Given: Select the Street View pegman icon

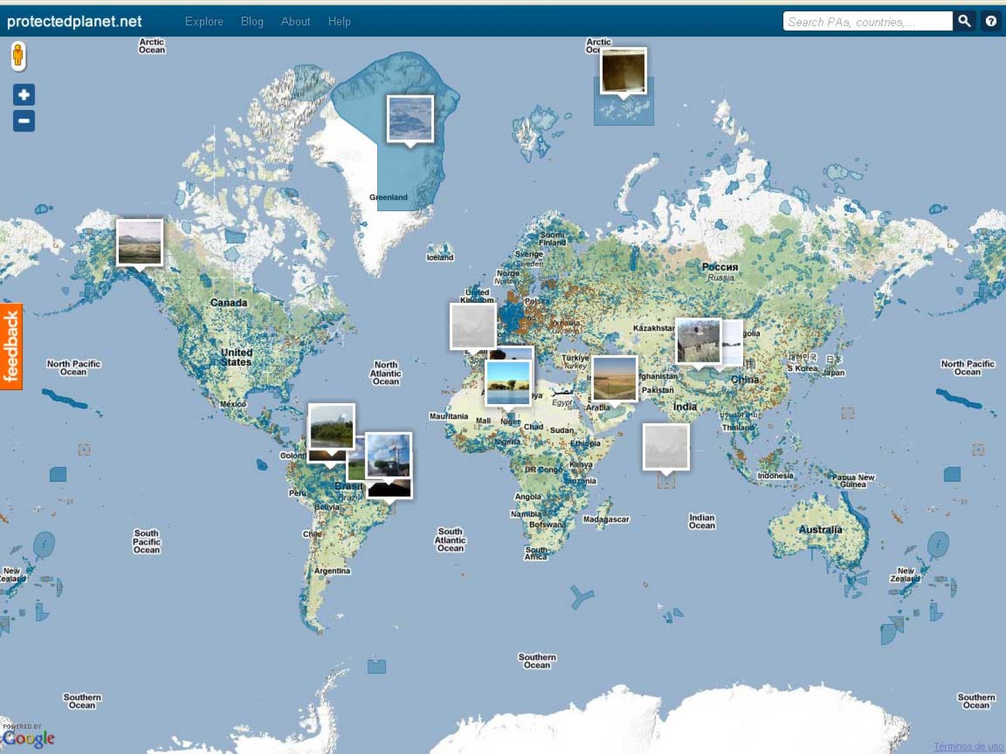Looking at the screenshot, I should 18,55.
